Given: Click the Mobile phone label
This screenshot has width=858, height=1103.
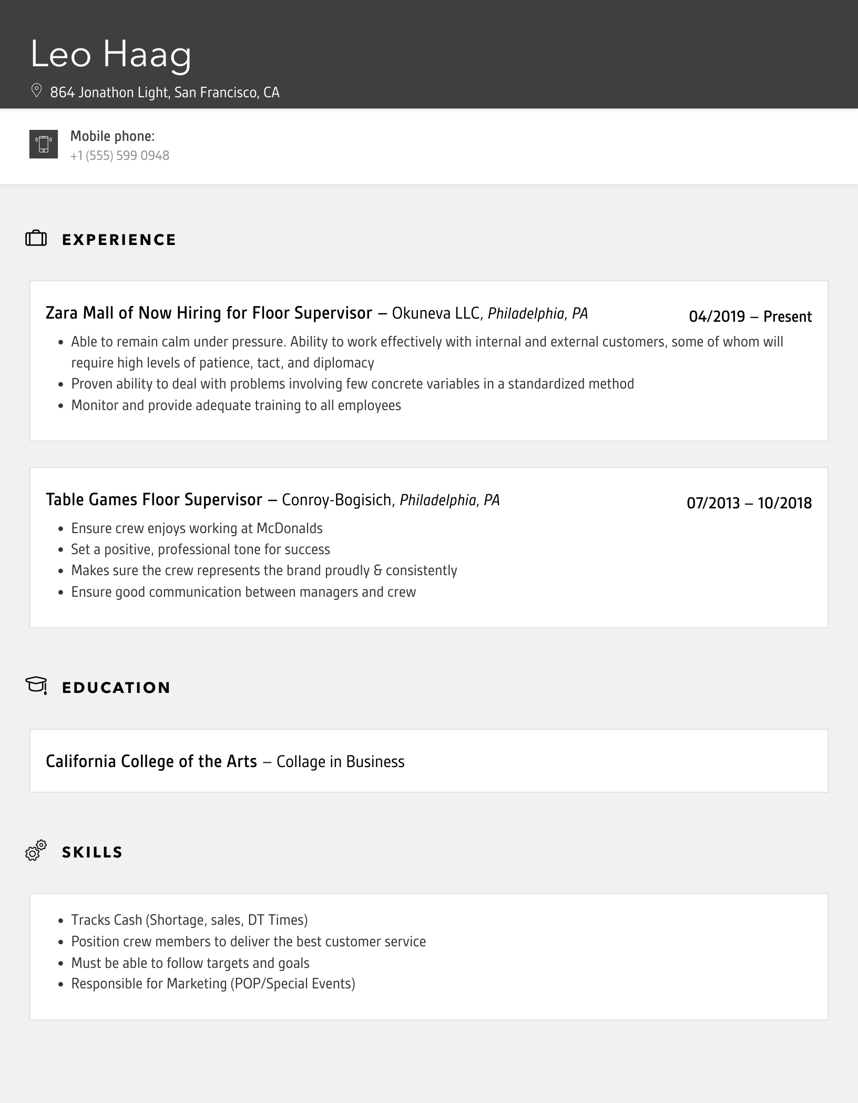Looking at the screenshot, I should tap(113, 136).
